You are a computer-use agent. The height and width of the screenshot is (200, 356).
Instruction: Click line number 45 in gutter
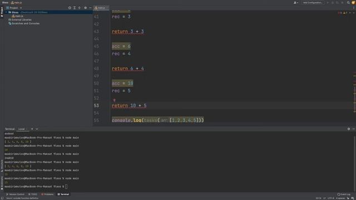click(96, 46)
